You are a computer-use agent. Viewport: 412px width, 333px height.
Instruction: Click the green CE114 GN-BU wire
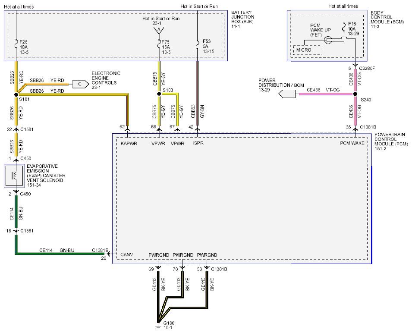click(x=60, y=254)
